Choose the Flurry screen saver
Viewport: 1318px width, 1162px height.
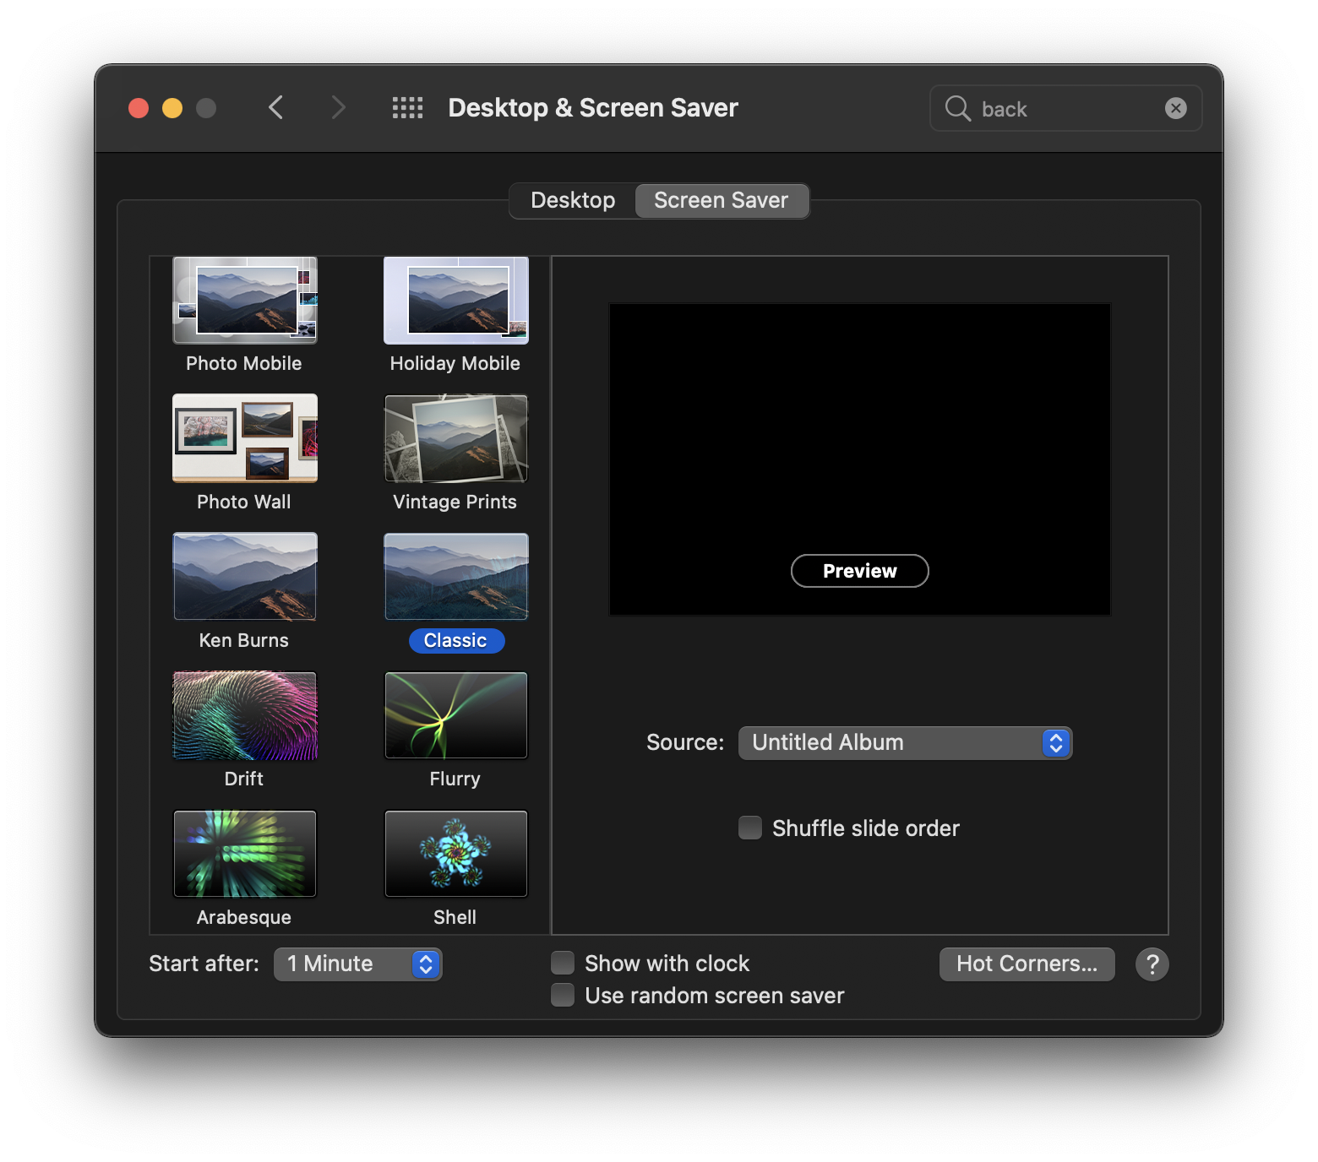coord(455,716)
